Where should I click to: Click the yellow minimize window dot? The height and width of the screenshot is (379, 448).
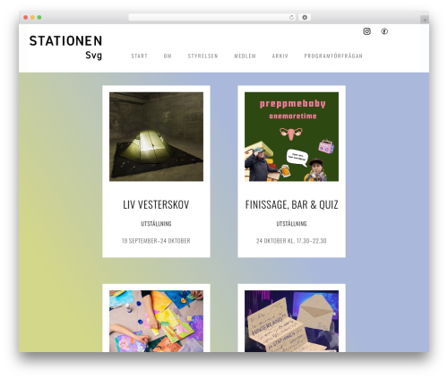32,18
